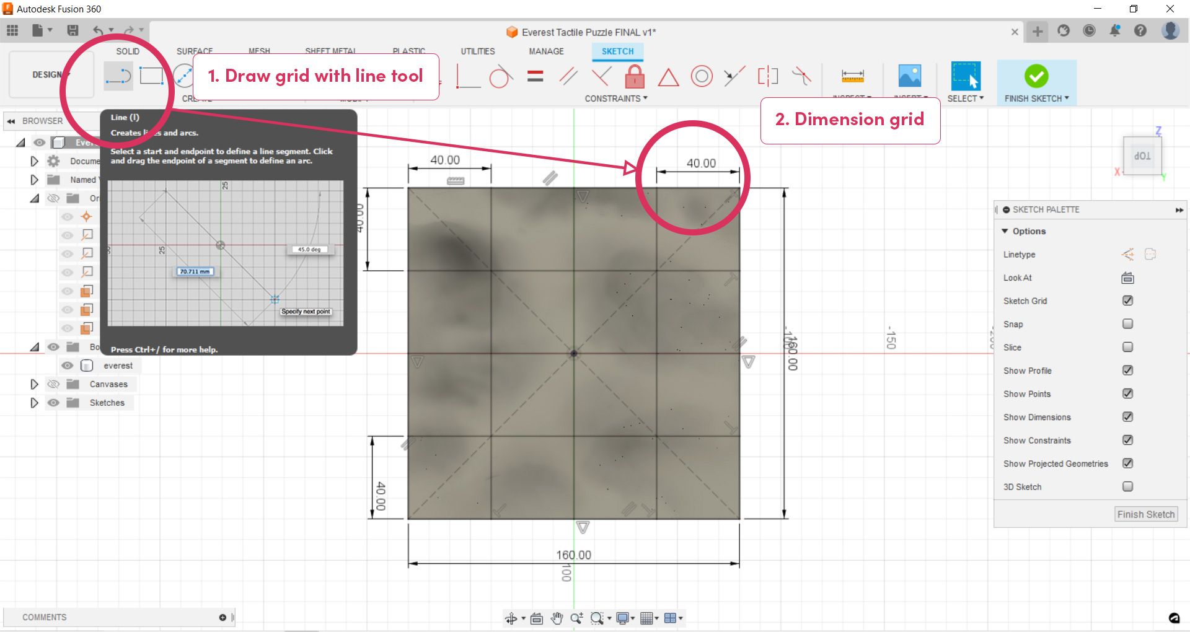The width and height of the screenshot is (1190, 632).
Task: Set linetype to construction in Sketch Palette
Action: point(1127,255)
